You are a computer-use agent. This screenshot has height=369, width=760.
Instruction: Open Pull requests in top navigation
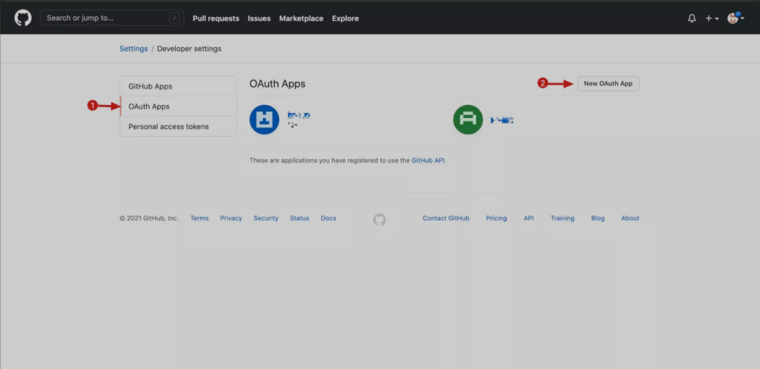(216, 18)
